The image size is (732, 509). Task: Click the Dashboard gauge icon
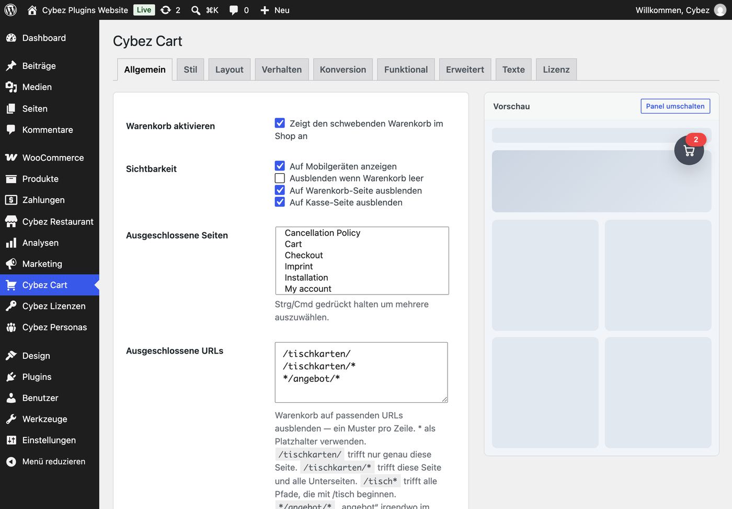(11, 38)
